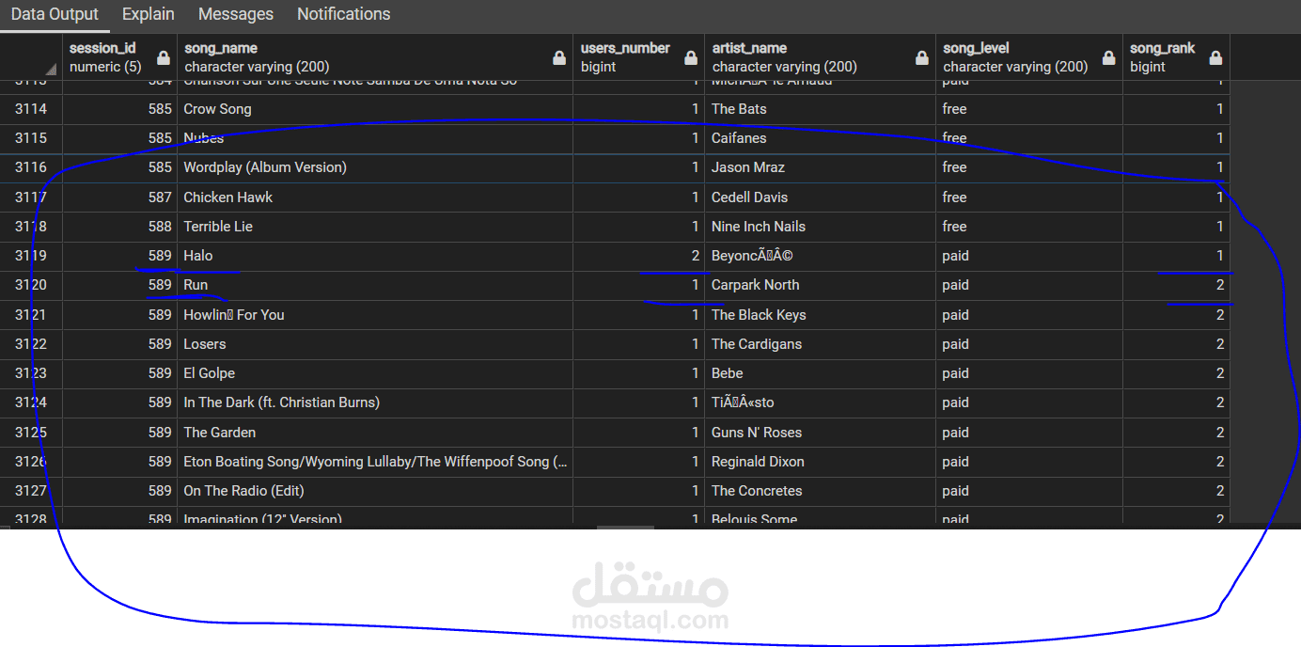
Task: Click The Cardigans artist cell
Action: [820, 344]
